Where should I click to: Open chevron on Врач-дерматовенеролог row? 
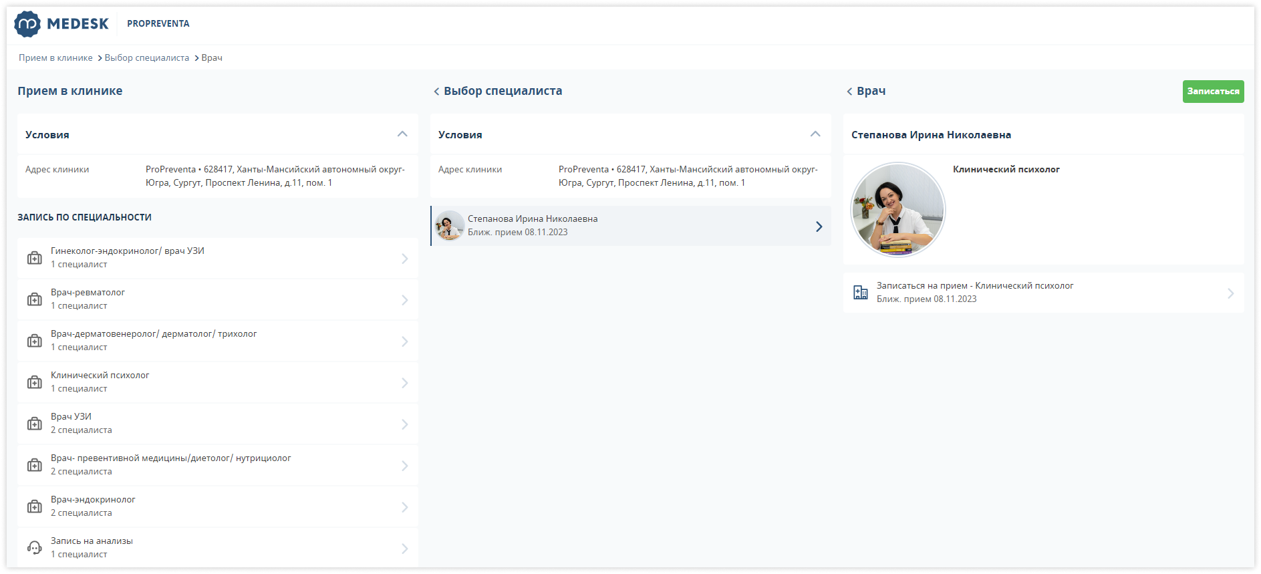(x=405, y=341)
